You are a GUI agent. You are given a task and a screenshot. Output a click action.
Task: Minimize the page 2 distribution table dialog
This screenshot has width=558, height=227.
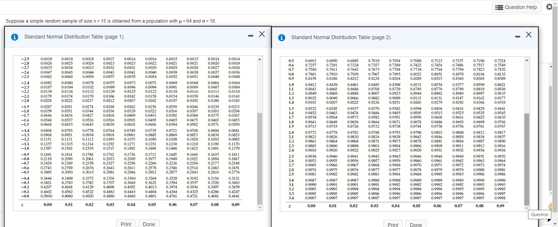pyautogui.click(x=517, y=36)
